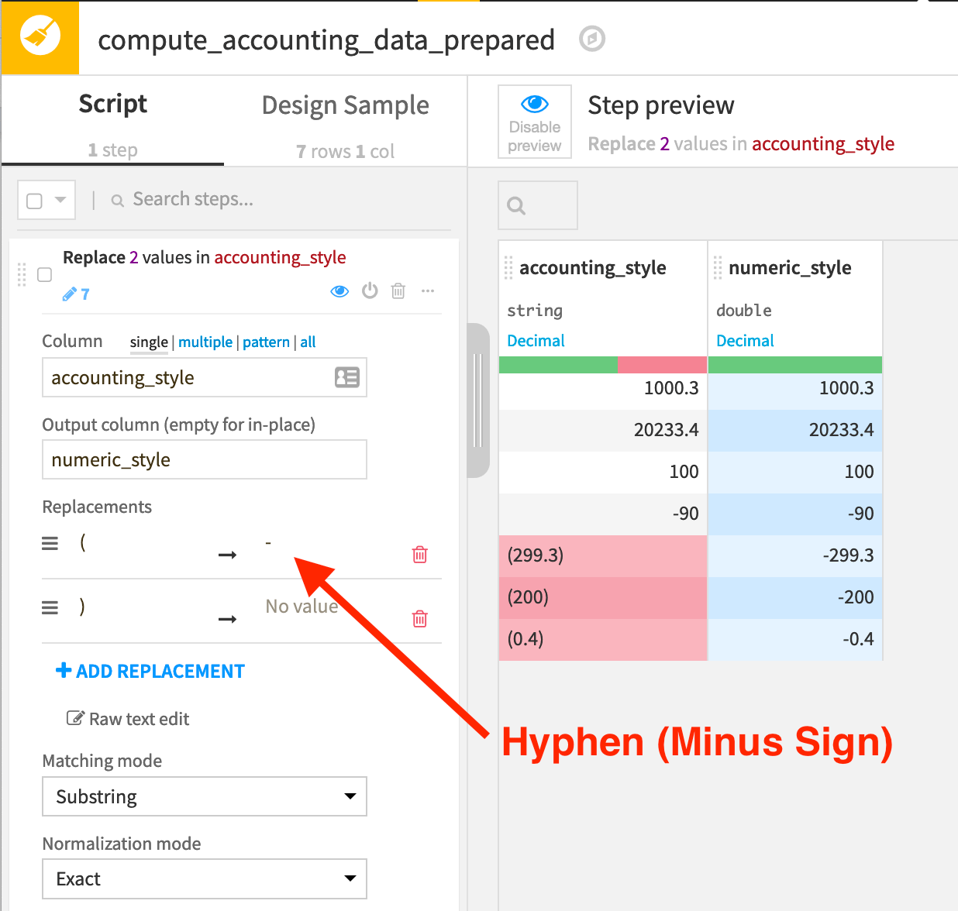Open Raw text edit

click(x=127, y=719)
